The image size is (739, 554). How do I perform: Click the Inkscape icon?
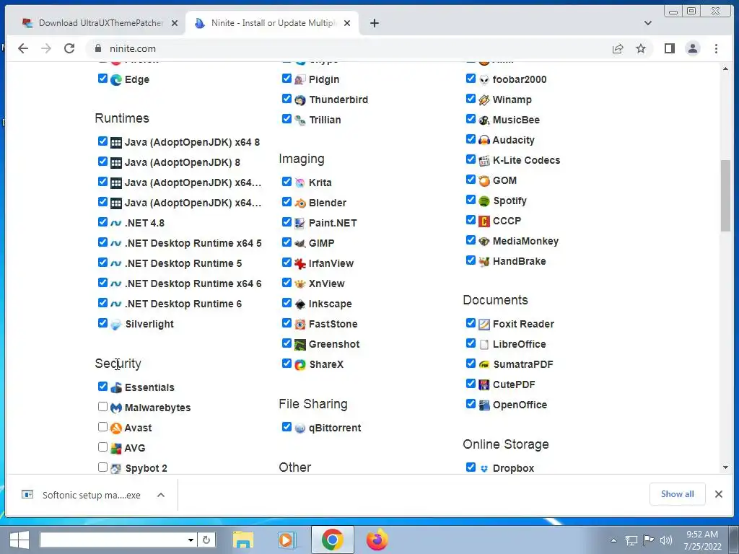299,304
